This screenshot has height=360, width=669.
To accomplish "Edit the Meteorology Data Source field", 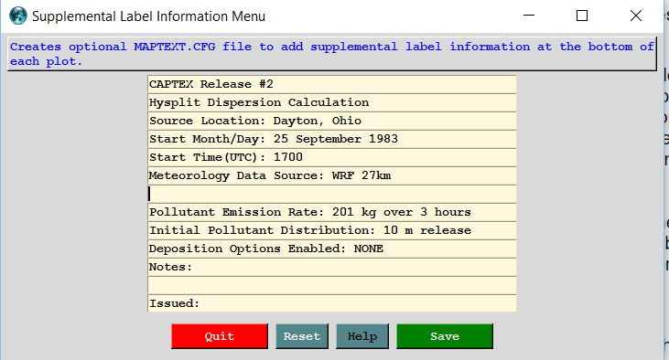I will [x=332, y=176].
